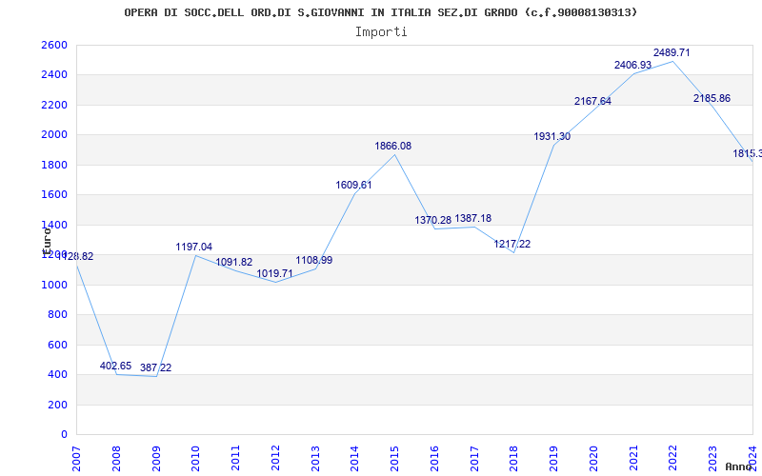Click the x-axis year 2015
The height and width of the screenshot is (476, 762).
[x=394, y=458]
